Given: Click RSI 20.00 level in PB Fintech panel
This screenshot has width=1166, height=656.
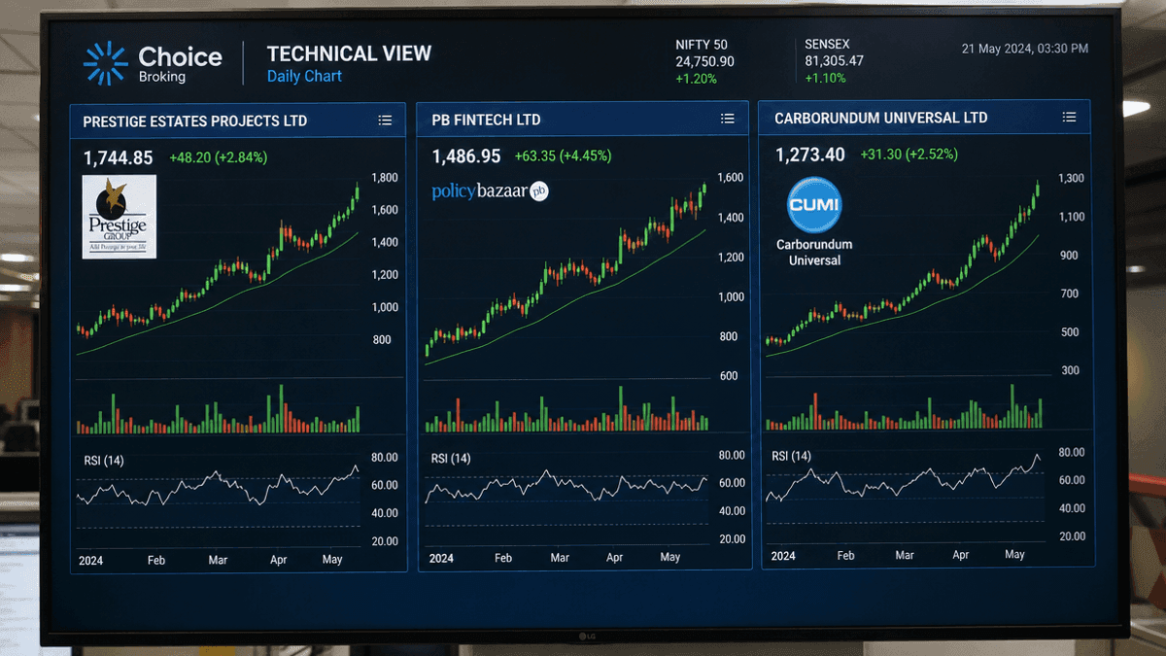Looking at the screenshot, I should (732, 539).
